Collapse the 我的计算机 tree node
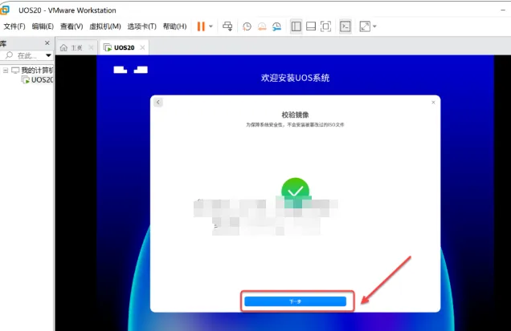The width and height of the screenshot is (511, 331). click(x=6, y=71)
